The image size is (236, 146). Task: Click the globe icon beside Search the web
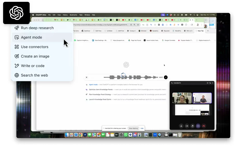coord(17,75)
